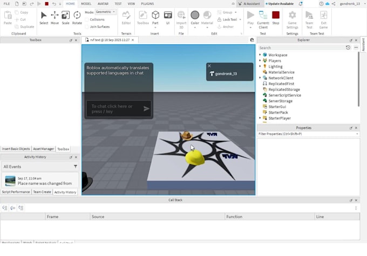Viewport: 367px width, 256px height.
Task: Switch view to Current: Client
Action: coord(263,20)
